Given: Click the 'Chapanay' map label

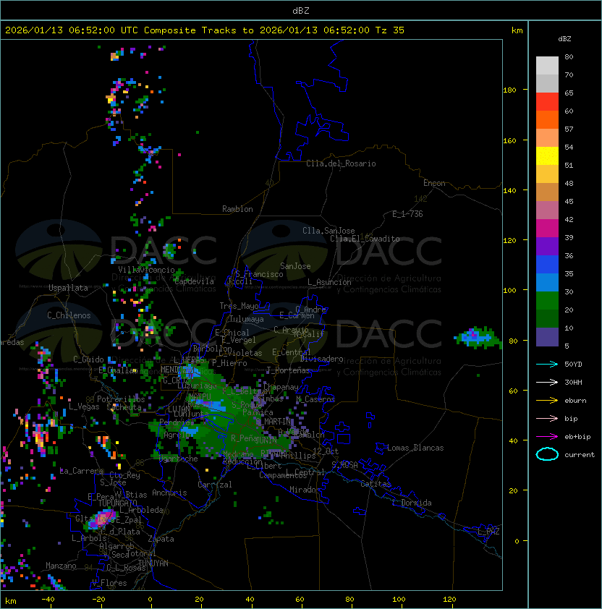Looking at the screenshot, I should 281,387.
